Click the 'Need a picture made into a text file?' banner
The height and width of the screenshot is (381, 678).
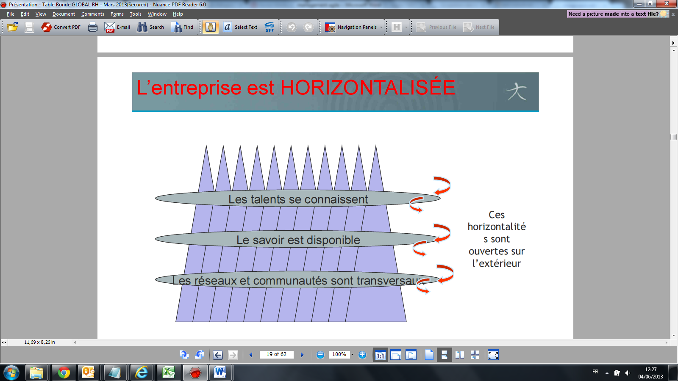(618, 14)
